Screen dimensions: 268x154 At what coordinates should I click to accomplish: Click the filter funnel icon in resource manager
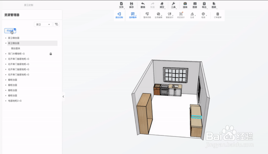[x=57, y=24]
